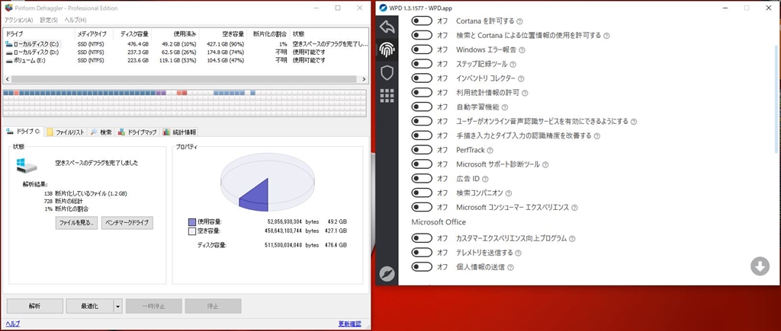Click the help icon next to Cortana を許可する
The image size is (781, 331).
point(519,21)
